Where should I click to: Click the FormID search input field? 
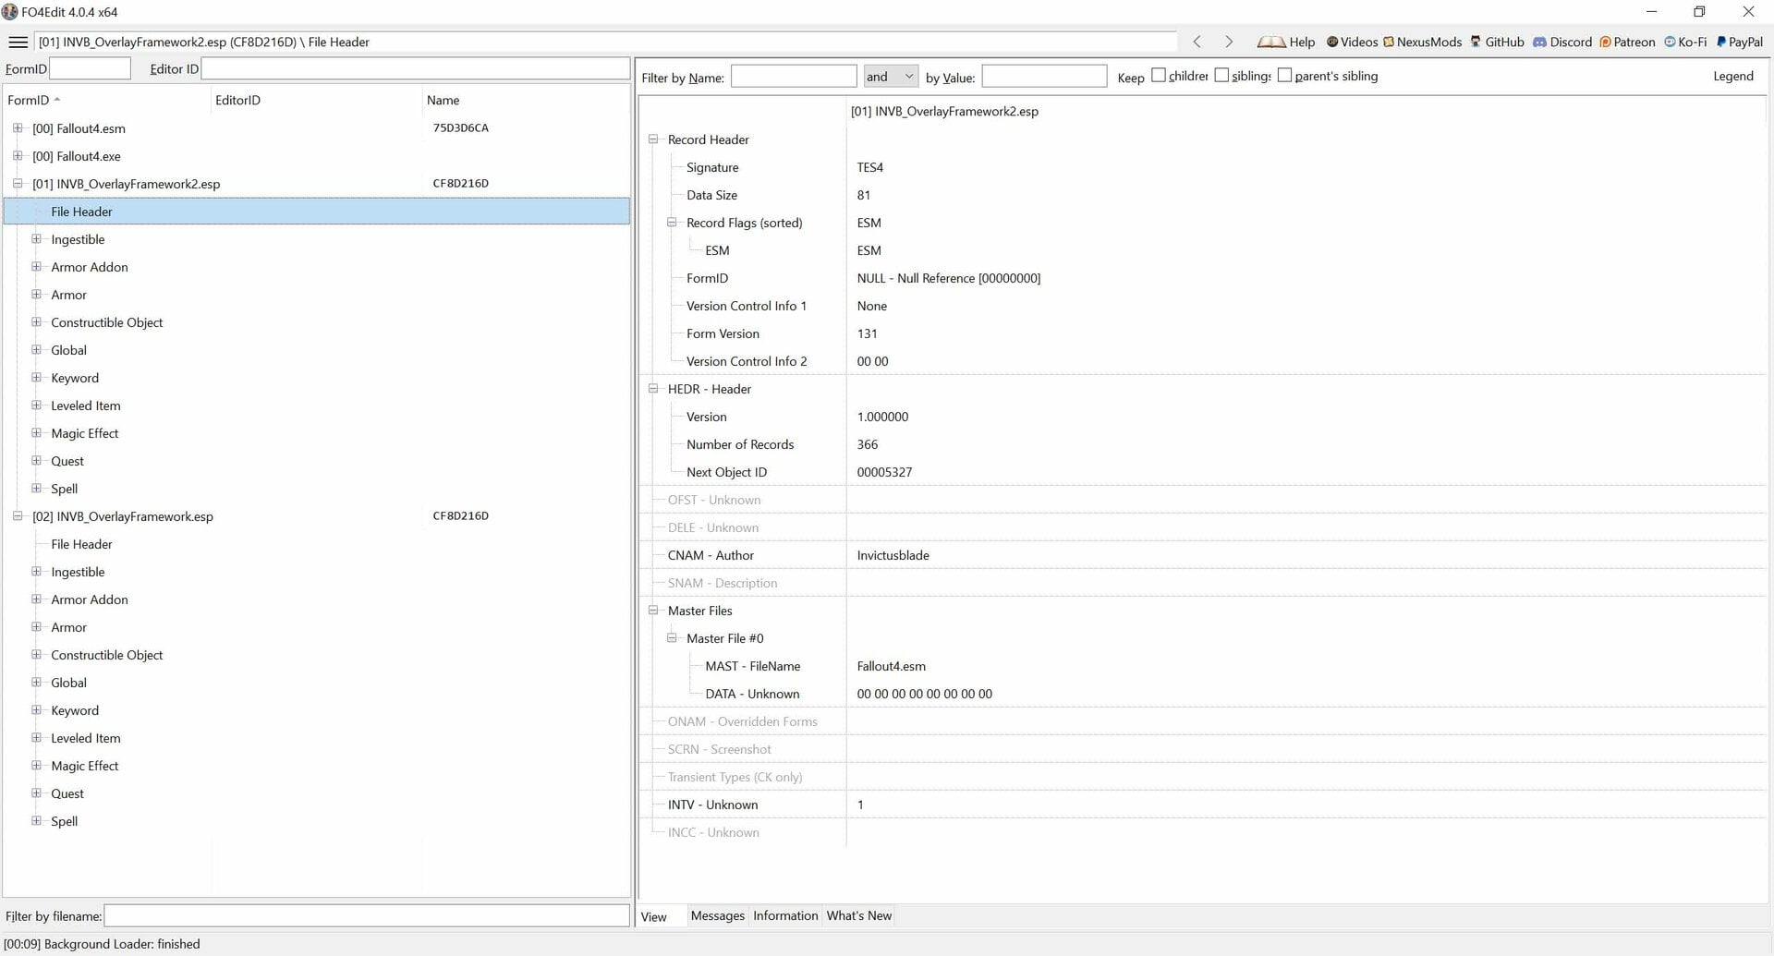tap(90, 68)
